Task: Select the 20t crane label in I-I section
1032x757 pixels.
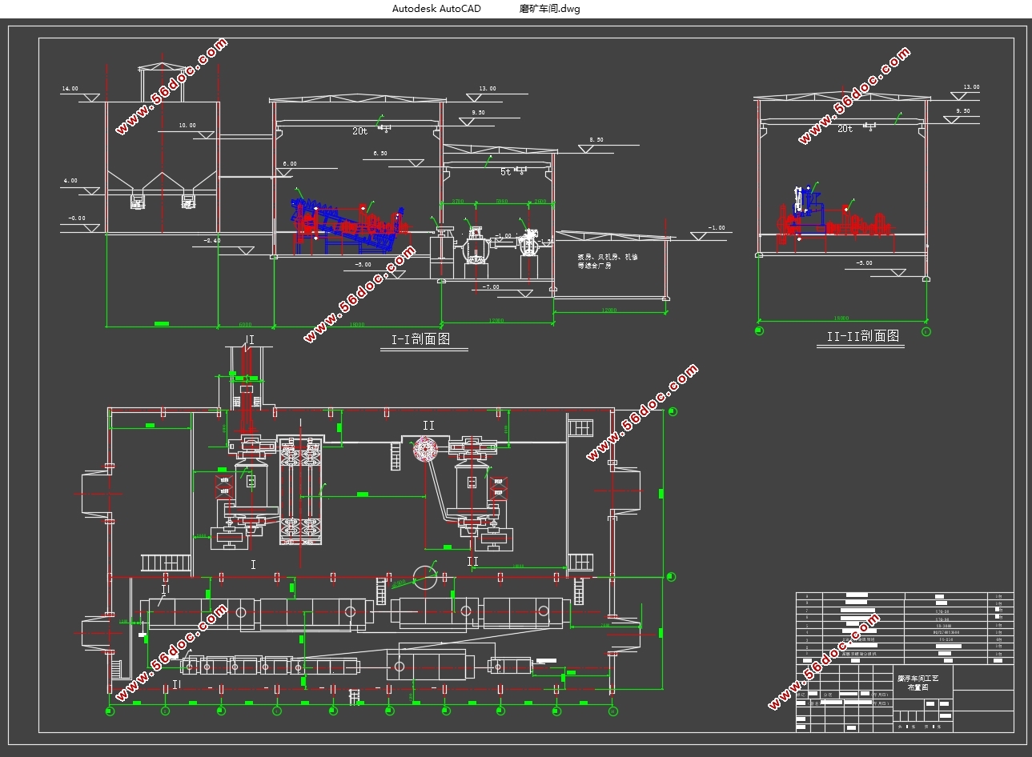Action: click(x=359, y=131)
